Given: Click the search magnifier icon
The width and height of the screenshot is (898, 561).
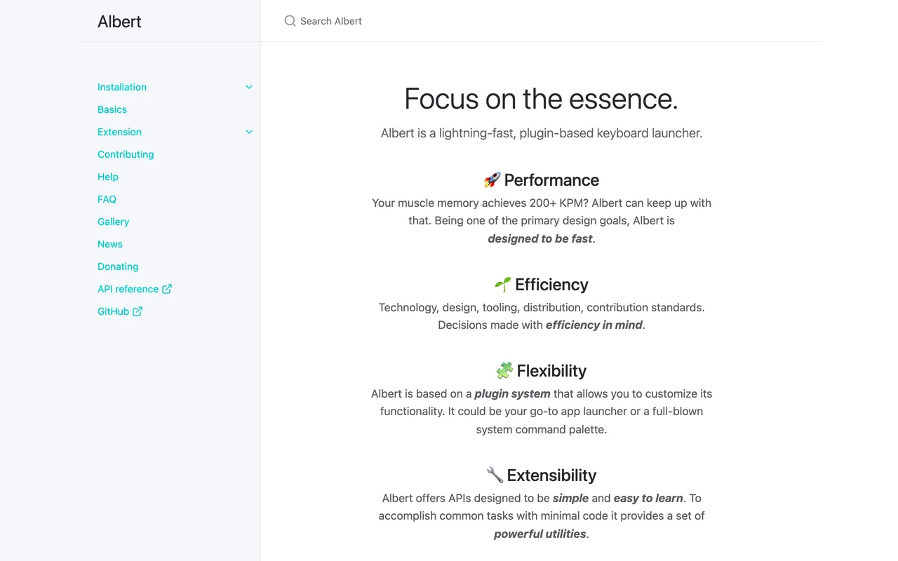Looking at the screenshot, I should pos(290,21).
